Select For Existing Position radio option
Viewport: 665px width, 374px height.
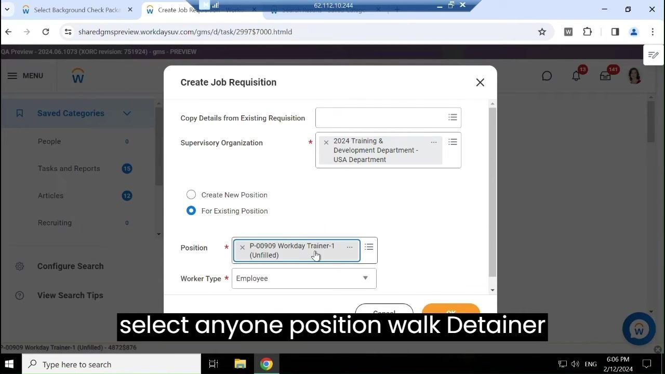(191, 211)
